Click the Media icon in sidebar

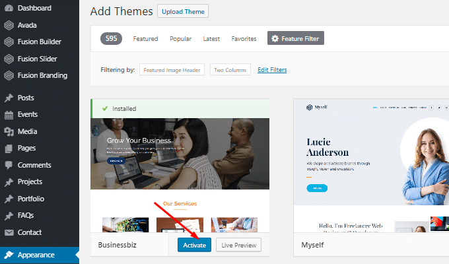point(9,131)
